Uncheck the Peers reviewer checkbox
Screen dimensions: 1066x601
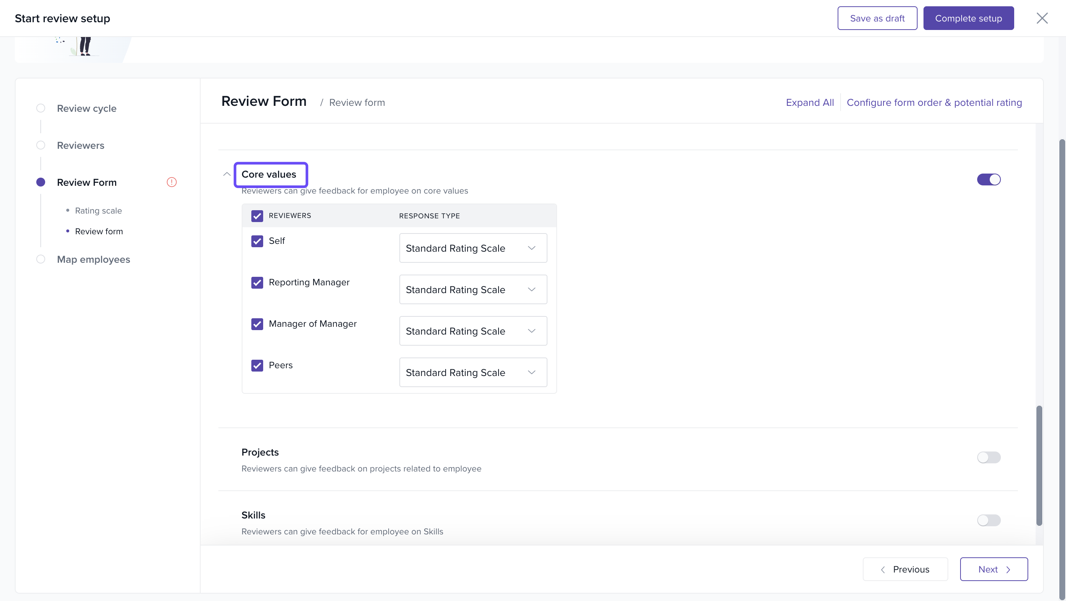click(x=257, y=366)
